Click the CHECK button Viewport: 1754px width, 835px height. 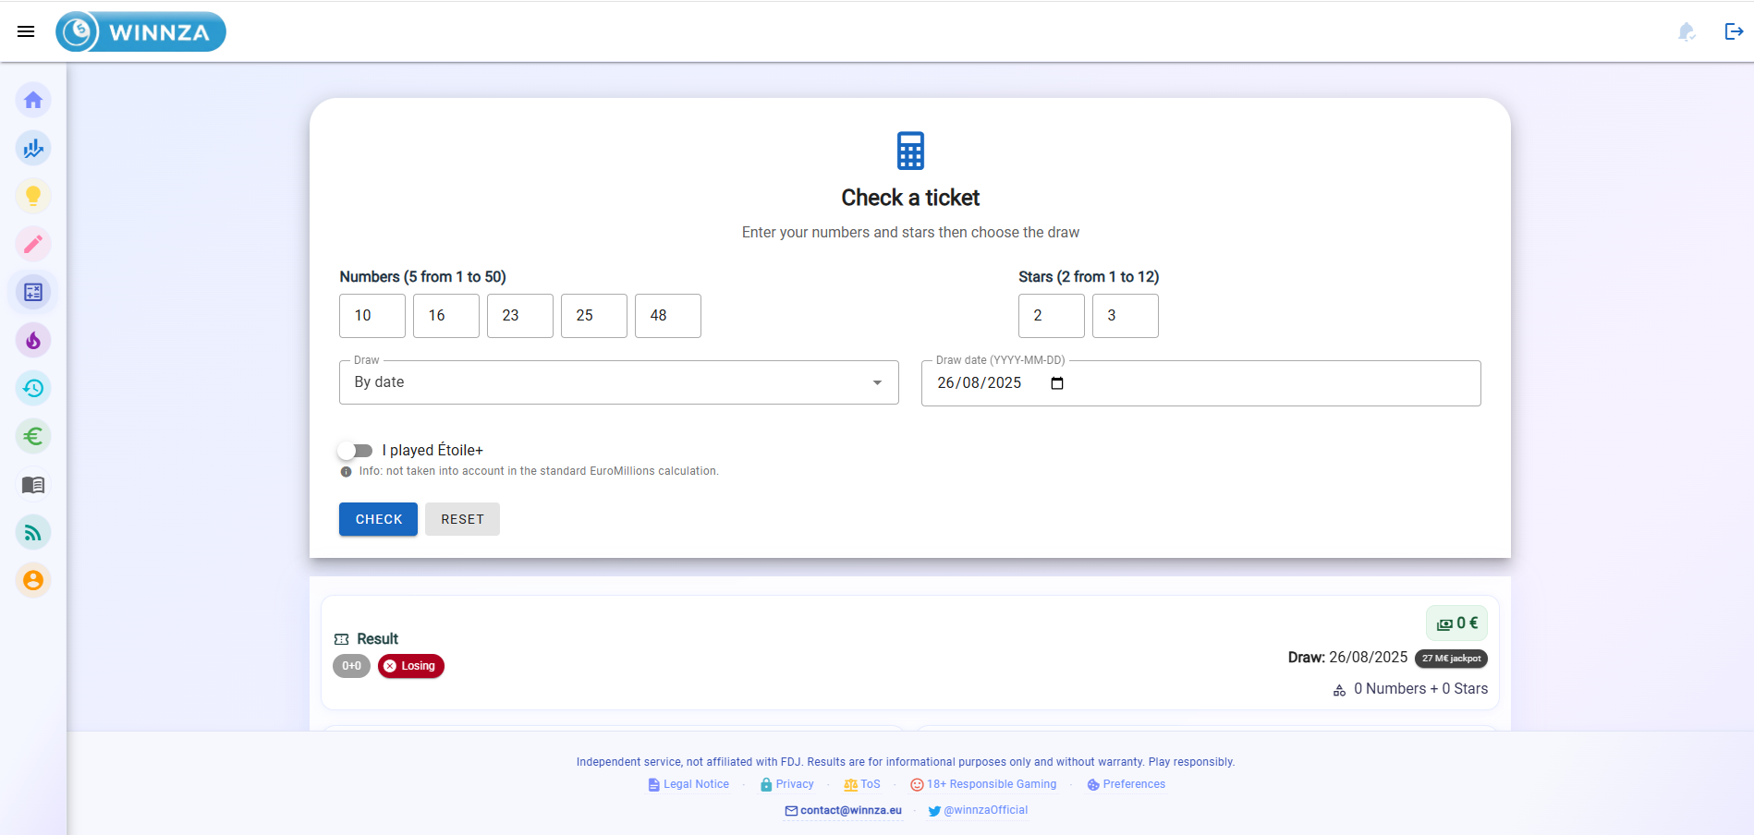click(x=378, y=519)
